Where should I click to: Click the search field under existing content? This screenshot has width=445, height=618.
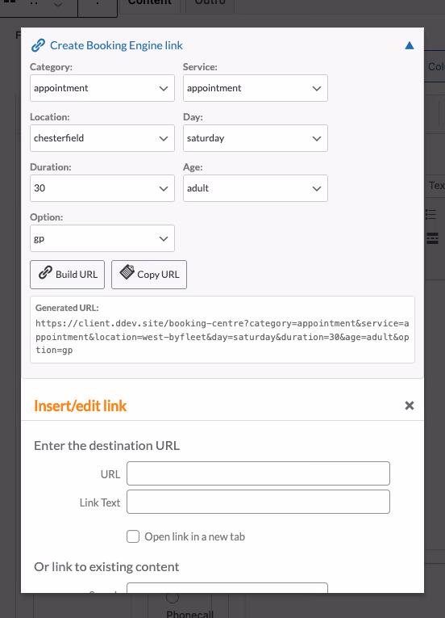click(227, 587)
